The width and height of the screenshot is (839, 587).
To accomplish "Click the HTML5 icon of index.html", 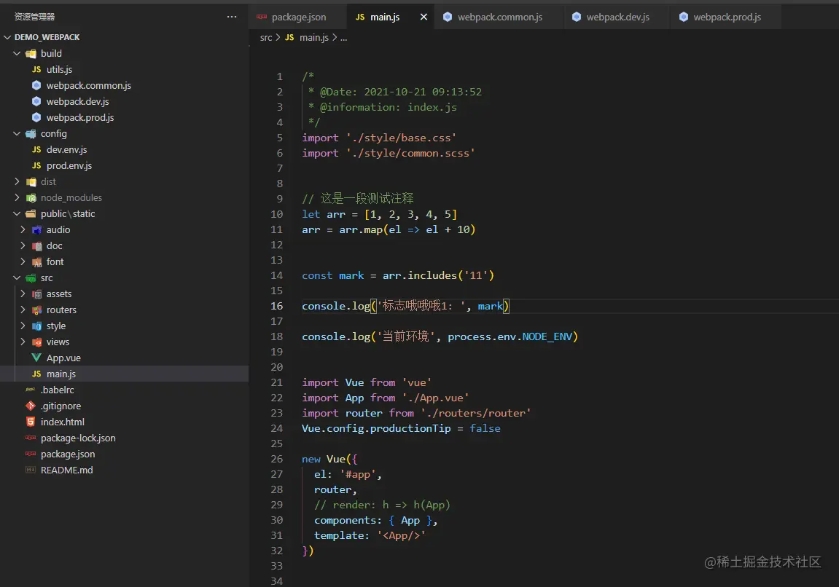I will (x=31, y=422).
